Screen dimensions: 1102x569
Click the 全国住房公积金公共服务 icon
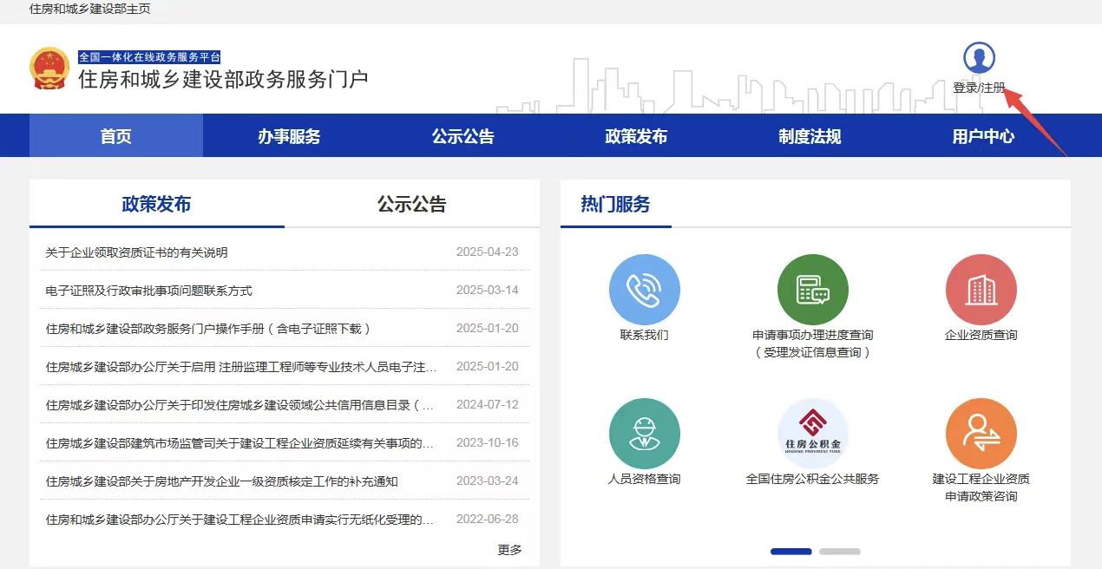(812, 434)
